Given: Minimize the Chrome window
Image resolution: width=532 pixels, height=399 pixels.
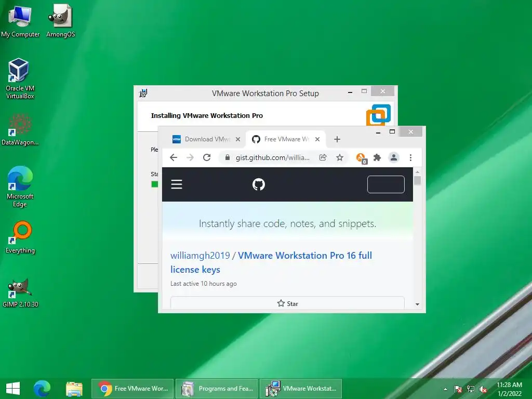Looking at the screenshot, I should point(378,132).
